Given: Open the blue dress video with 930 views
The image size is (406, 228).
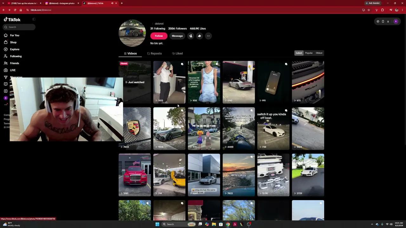Looking at the screenshot, I should coord(204,82).
